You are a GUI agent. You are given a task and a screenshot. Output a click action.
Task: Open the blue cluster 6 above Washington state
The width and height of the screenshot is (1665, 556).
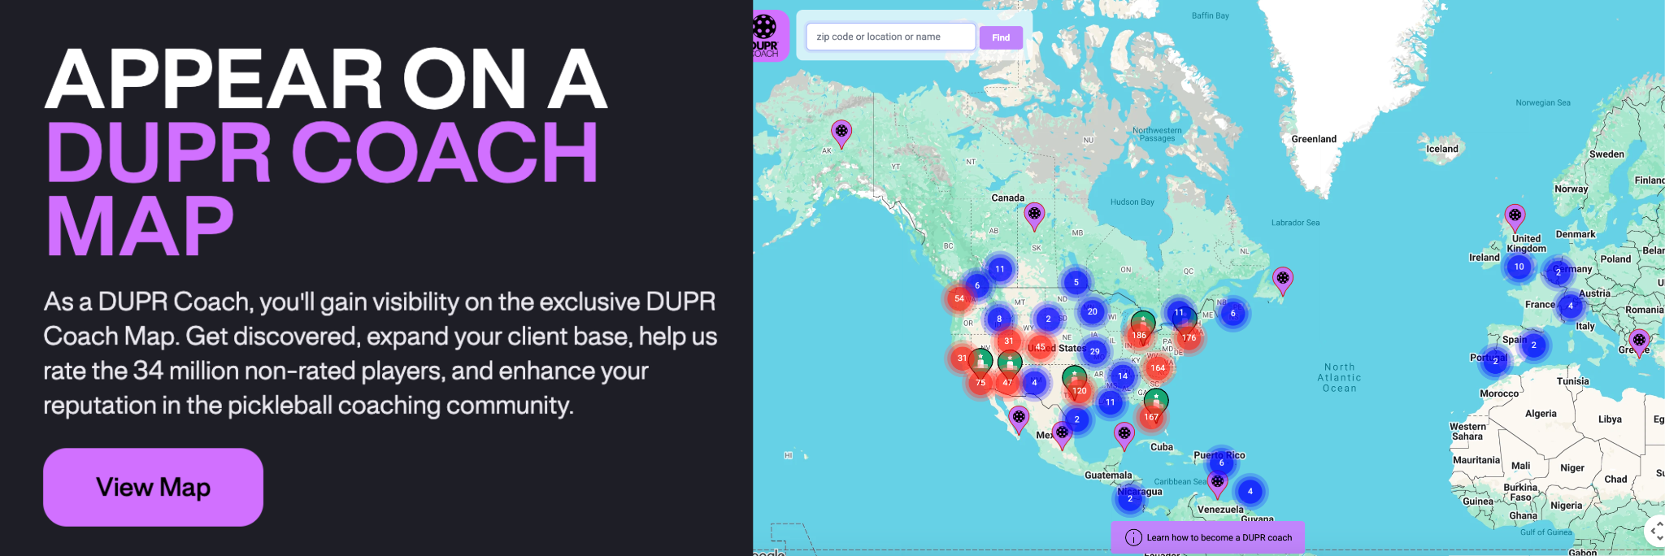977,285
